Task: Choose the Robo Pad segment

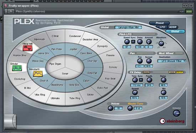Action: click(103, 88)
